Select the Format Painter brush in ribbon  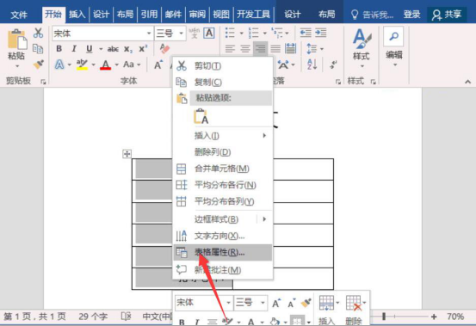coord(38,65)
